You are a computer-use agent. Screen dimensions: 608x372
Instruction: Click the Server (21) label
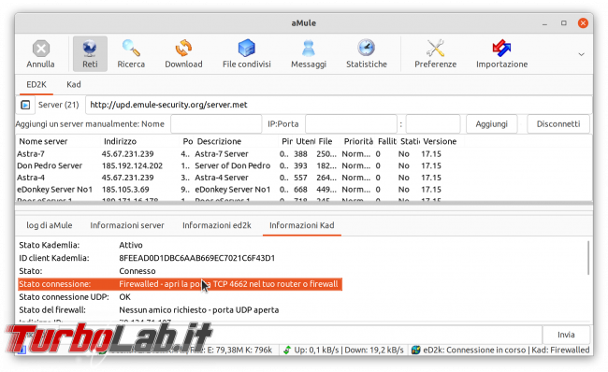coord(59,105)
